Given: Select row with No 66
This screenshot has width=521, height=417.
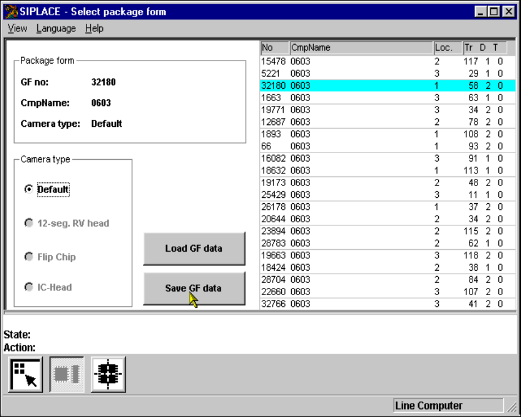Looking at the screenshot, I should tap(387, 146).
